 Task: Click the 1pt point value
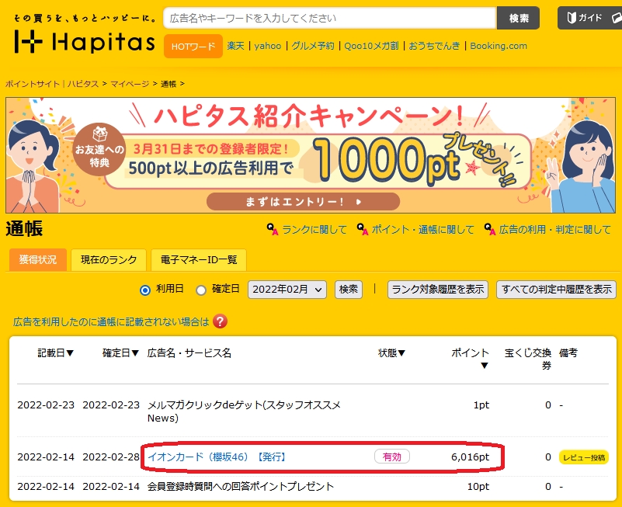tap(481, 405)
